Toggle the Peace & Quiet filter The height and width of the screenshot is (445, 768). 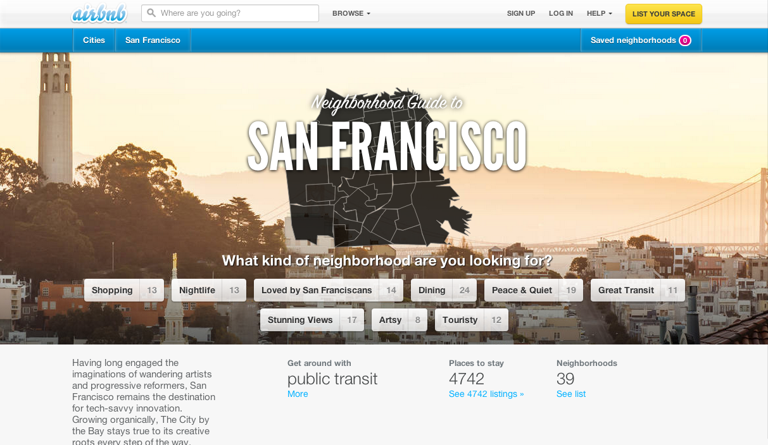coord(534,290)
